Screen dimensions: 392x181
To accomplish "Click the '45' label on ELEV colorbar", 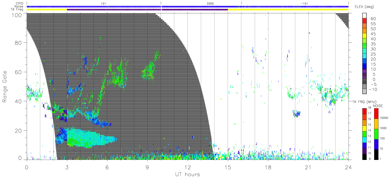I will pyautogui.click(x=373, y=34).
